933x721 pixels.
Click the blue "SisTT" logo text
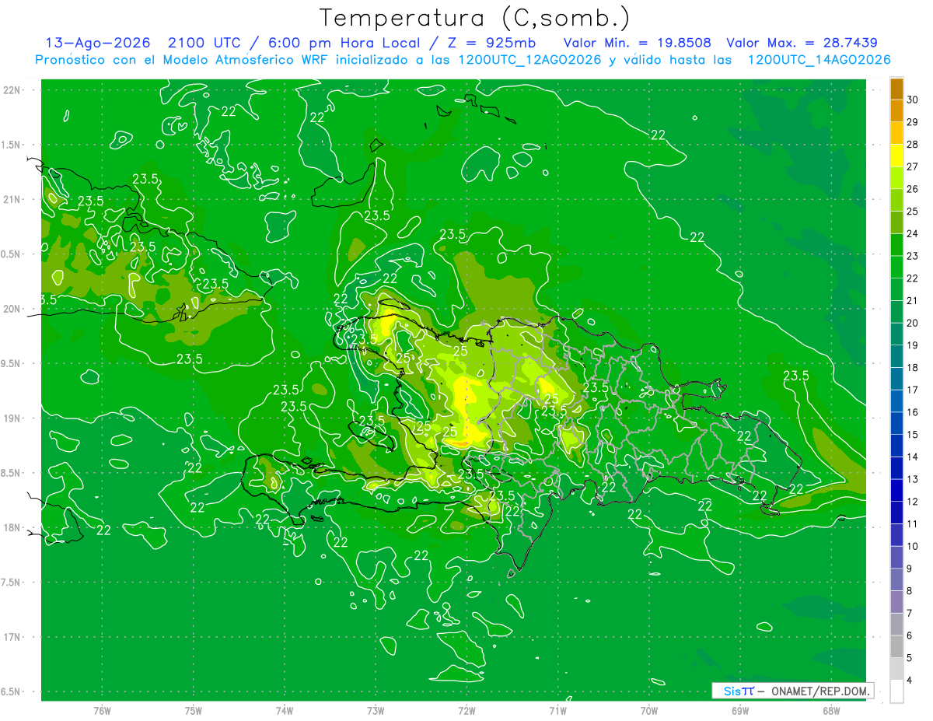coord(738,691)
